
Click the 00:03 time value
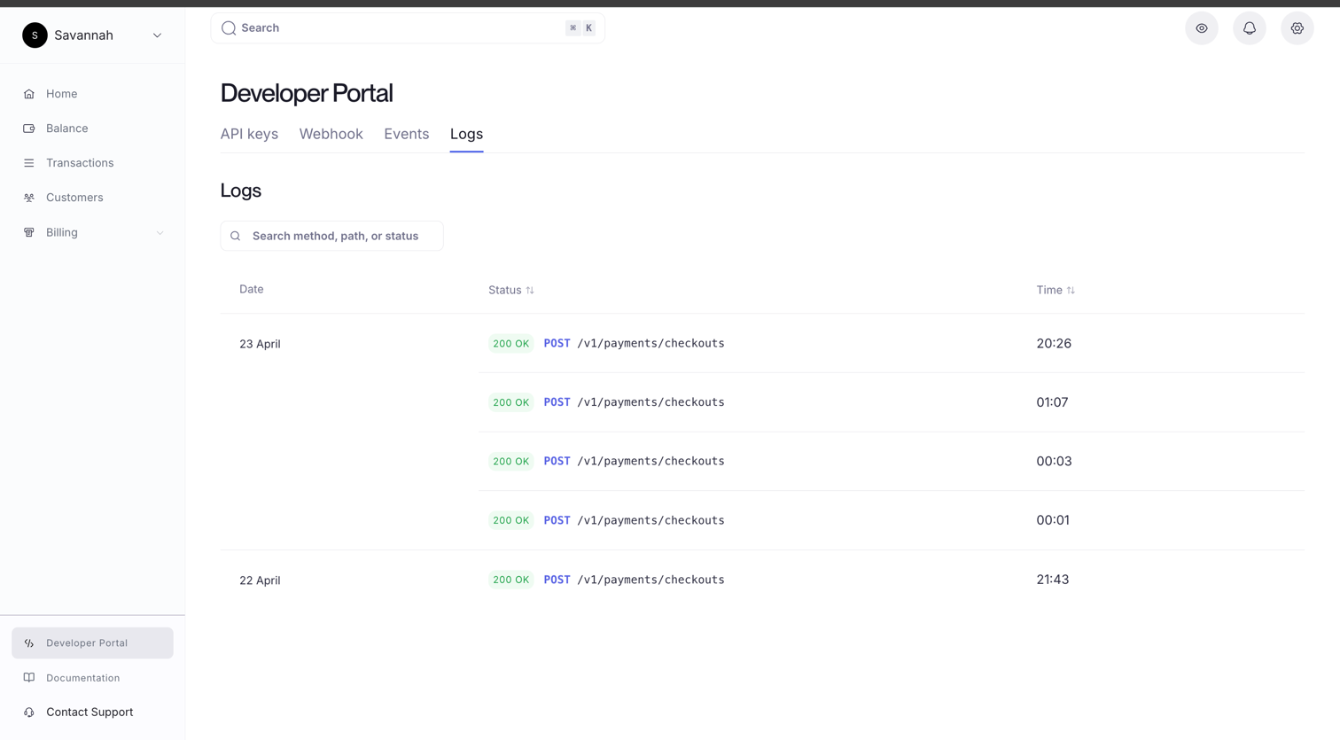tap(1054, 462)
